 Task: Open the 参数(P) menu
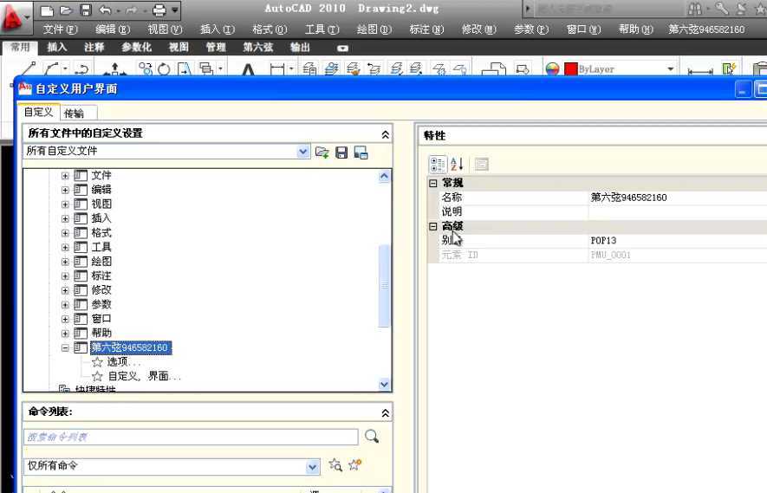[531, 29]
